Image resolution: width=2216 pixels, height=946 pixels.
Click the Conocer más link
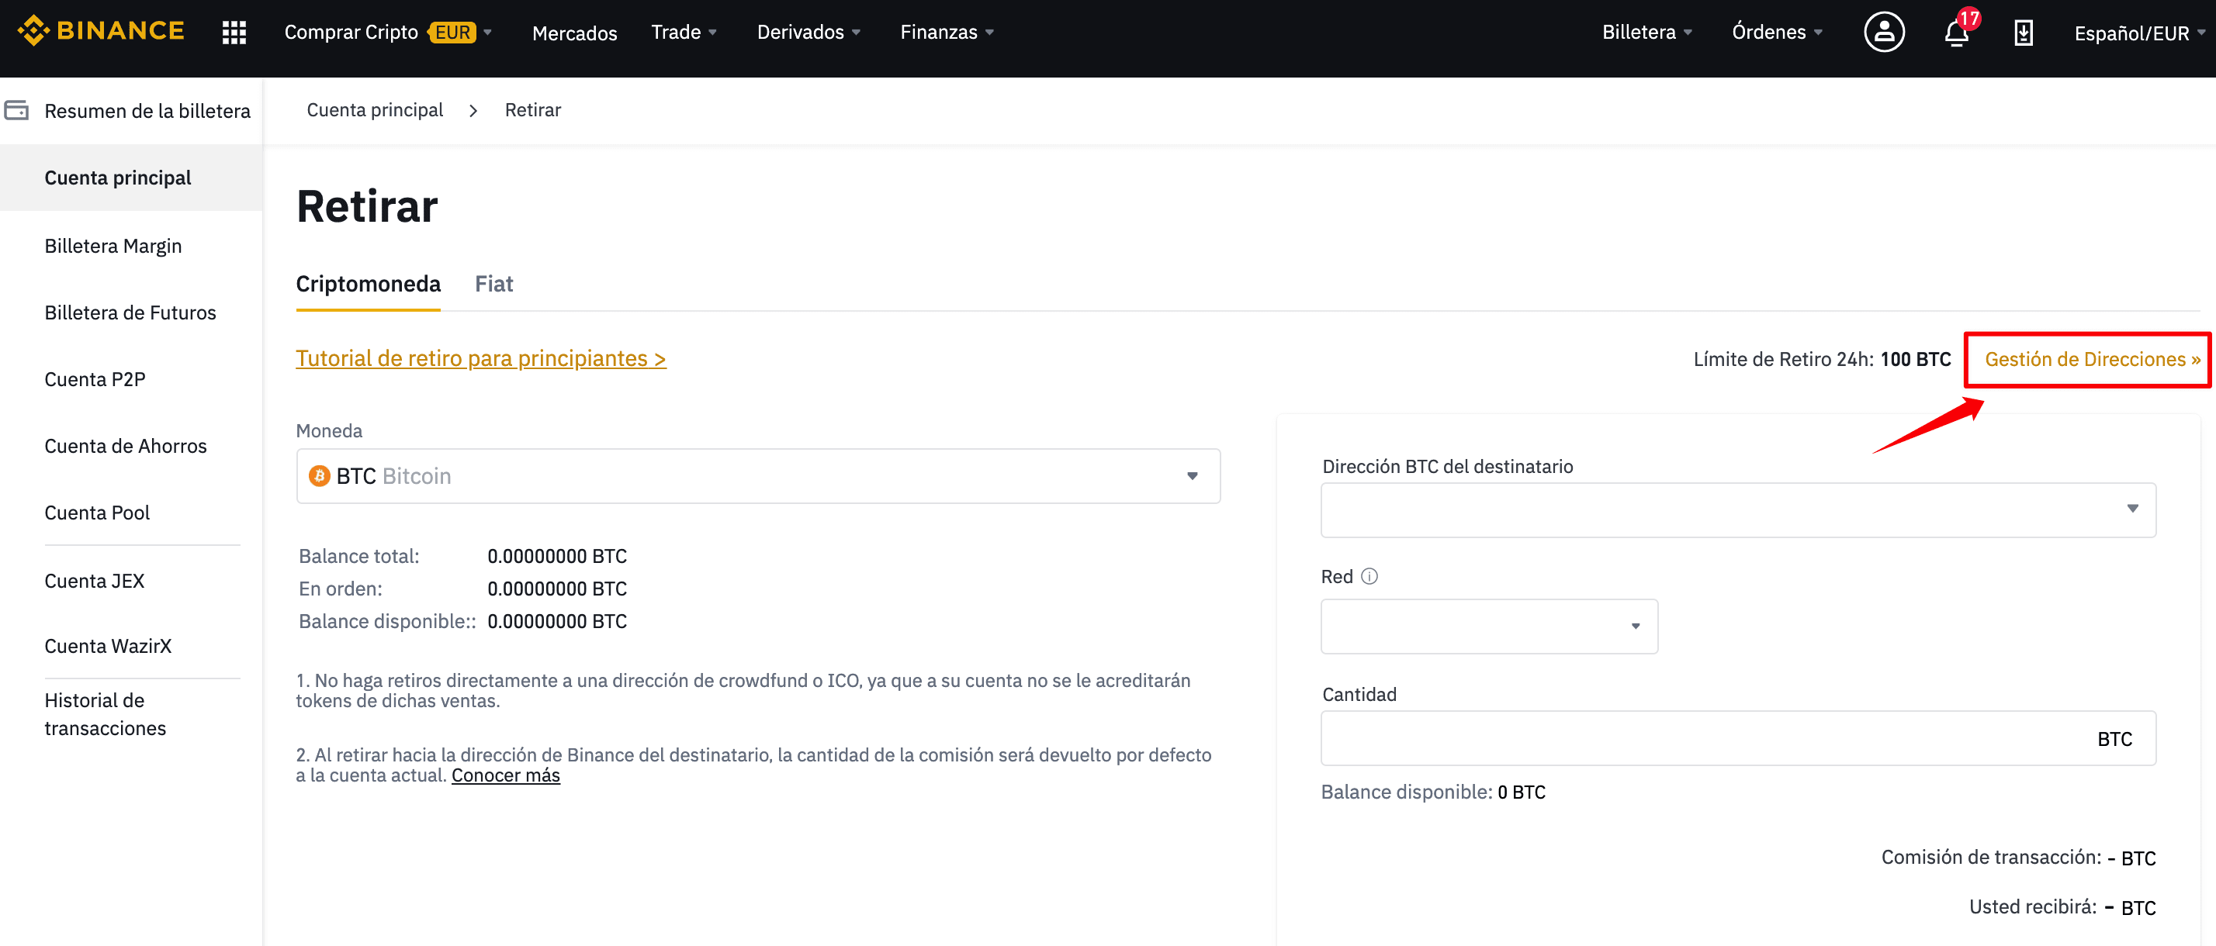(x=506, y=775)
